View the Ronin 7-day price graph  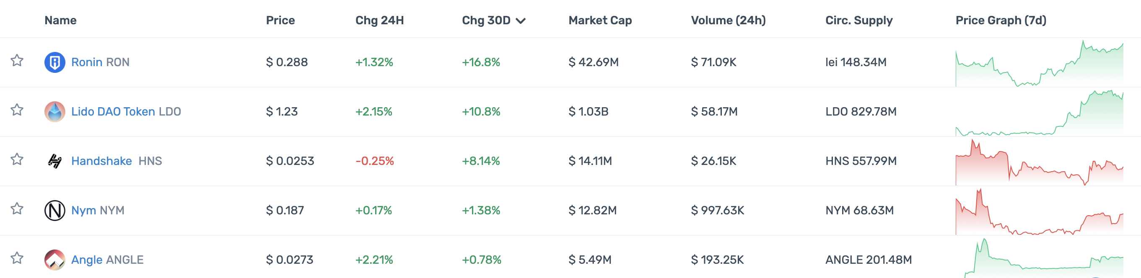point(1039,63)
